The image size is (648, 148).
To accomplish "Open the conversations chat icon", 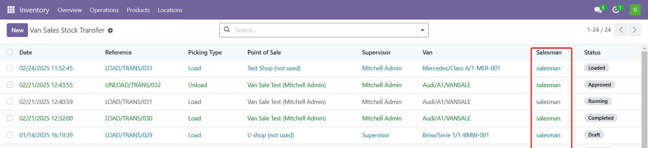I will (x=598, y=10).
